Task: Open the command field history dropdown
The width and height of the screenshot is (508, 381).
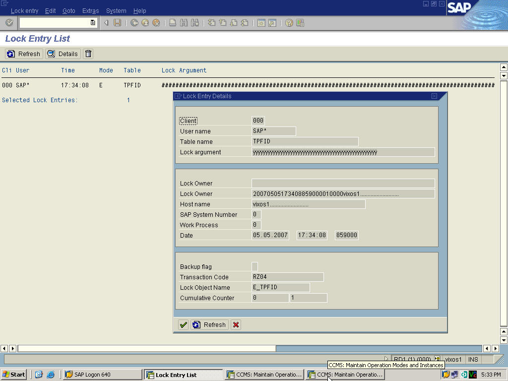Action: pos(92,22)
